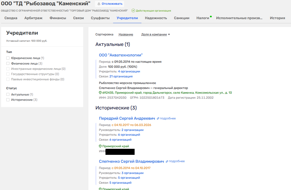Viewport: 291px width, 190px height.
Task: Switch to the Арбитраж tab
Action: point(33,18)
